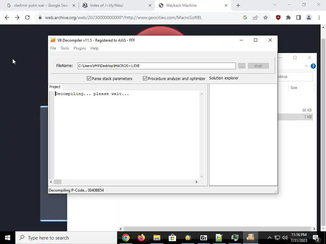Open the notification center icon
Screen dimensions: 326x244
click(316, 238)
